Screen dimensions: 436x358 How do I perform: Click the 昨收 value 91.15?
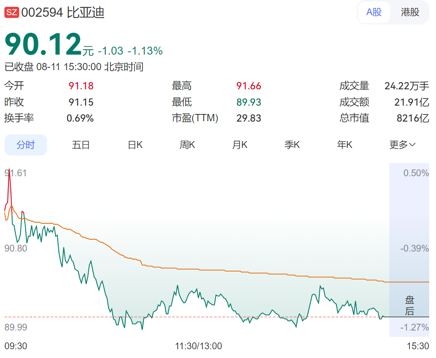click(81, 102)
